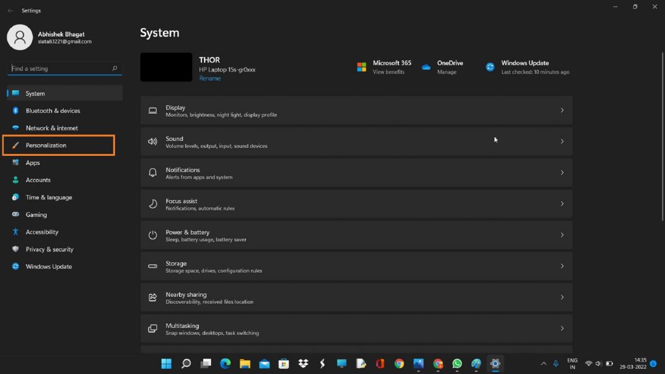665x374 pixels.
Task: Click the Rename link under THOR
Action: tap(210, 79)
